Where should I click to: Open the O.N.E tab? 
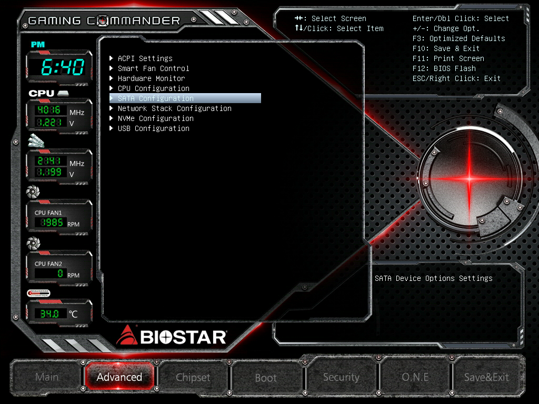click(415, 377)
